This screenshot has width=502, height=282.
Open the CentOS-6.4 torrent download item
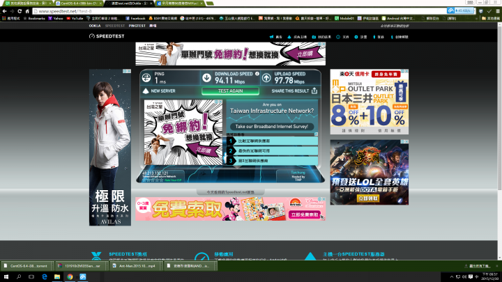27,266
